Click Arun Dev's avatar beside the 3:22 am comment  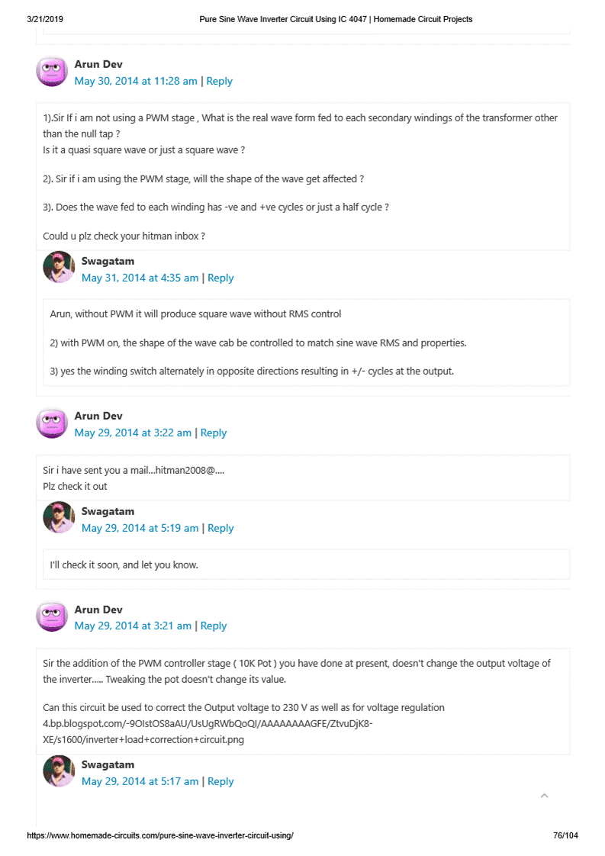(x=52, y=423)
